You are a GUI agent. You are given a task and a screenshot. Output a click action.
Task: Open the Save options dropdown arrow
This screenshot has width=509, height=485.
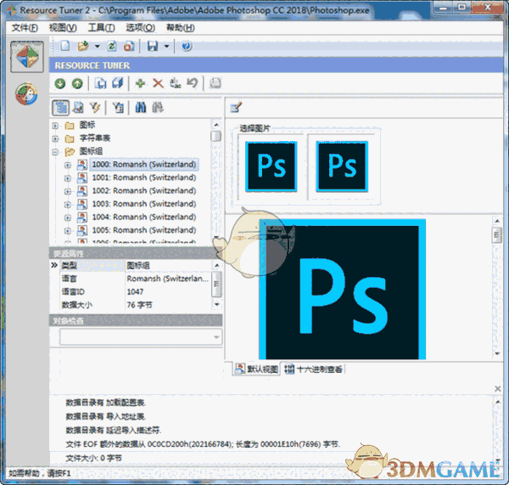[166, 46]
